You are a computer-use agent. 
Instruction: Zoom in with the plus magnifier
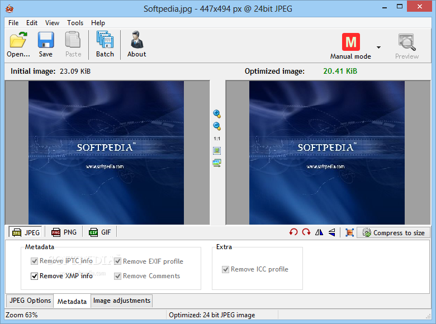[217, 113]
